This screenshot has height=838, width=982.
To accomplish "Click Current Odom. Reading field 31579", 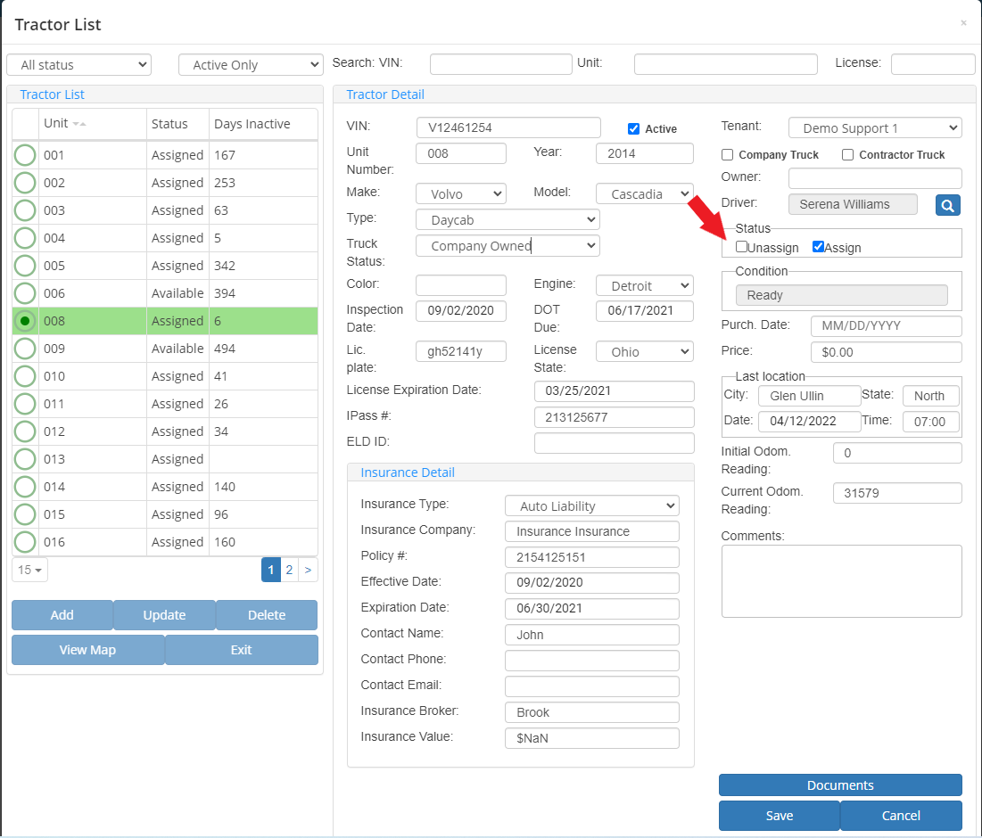I will coord(897,492).
